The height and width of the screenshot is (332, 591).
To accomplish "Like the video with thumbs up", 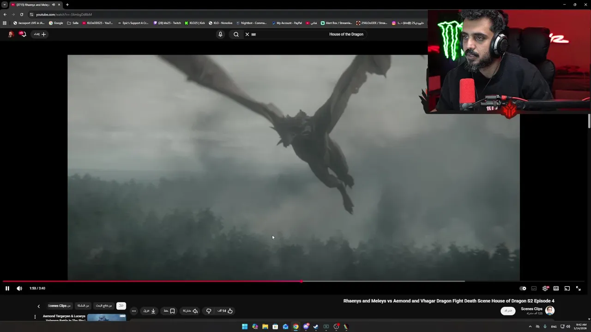I will (x=225, y=311).
